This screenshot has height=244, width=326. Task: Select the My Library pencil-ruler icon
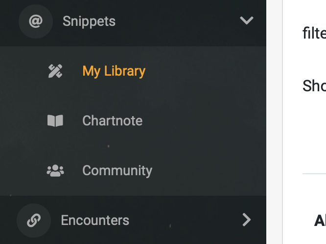(x=55, y=71)
